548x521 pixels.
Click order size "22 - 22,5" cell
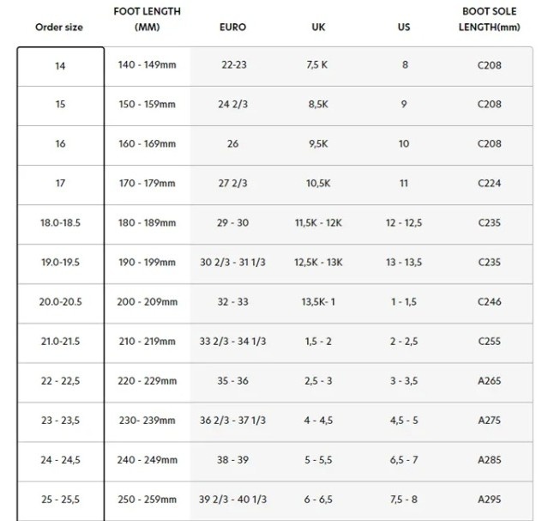coord(60,381)
